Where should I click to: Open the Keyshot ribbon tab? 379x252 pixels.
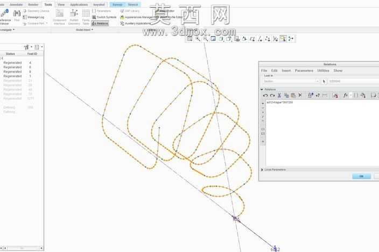point(99,4)
